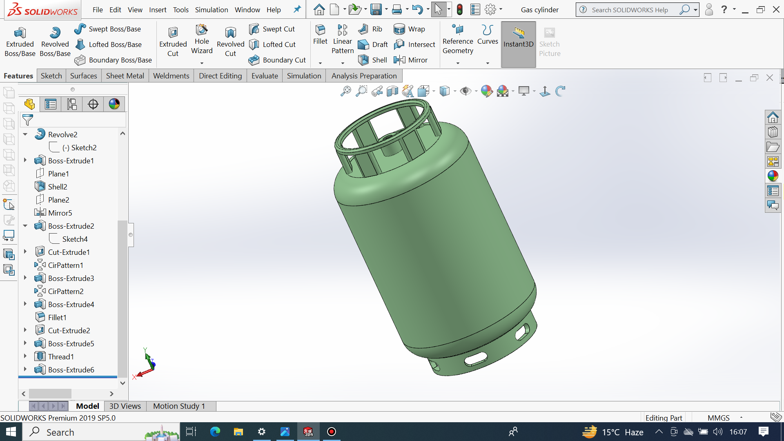Open the Section View tool
Image resolution: width=784 pixels, height=441 pixels.
coord(392,91)
